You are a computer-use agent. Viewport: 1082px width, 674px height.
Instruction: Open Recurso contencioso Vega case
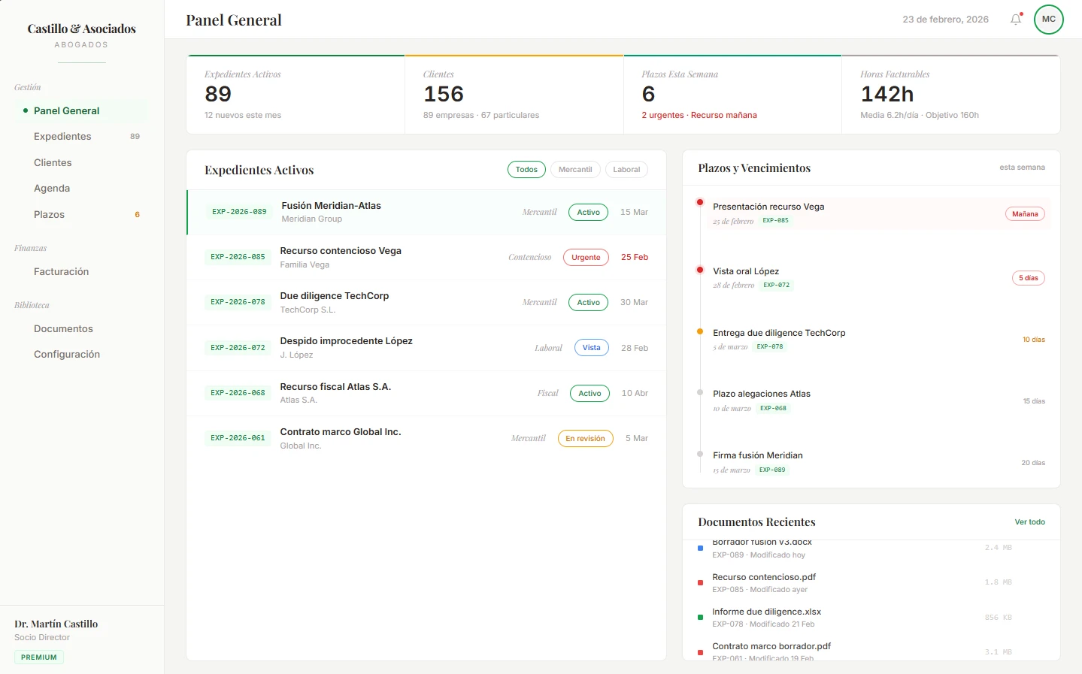coord(426,257)
